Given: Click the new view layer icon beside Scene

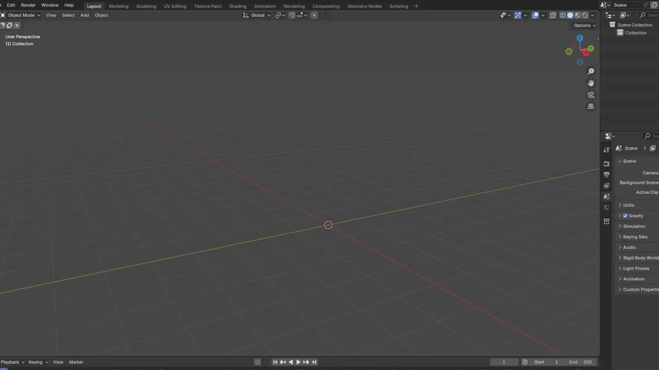Looking at the screenshot, I should pyautogui.click(x=655, y=5).
